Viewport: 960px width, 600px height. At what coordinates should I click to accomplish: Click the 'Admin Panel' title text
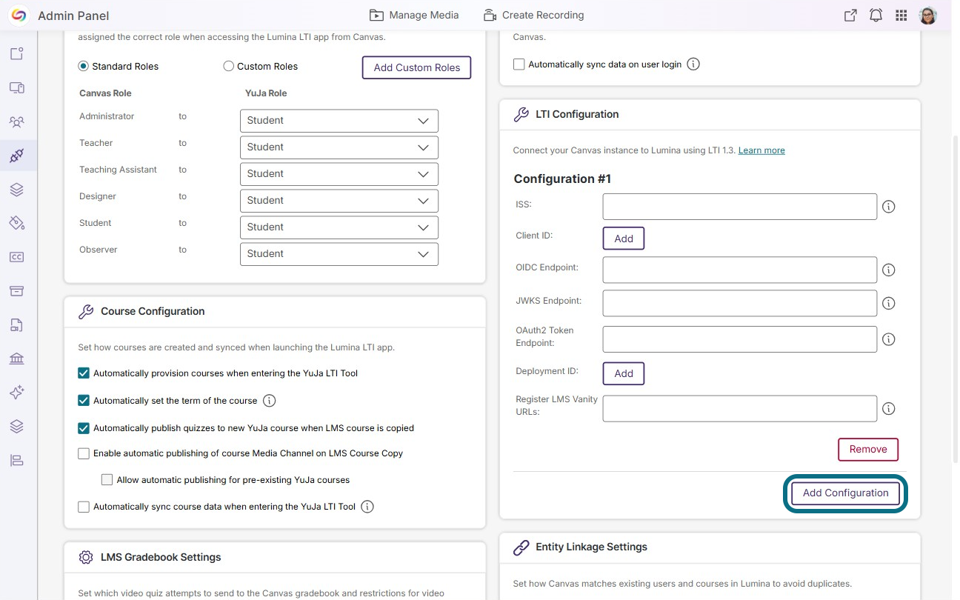pos(73,16)
